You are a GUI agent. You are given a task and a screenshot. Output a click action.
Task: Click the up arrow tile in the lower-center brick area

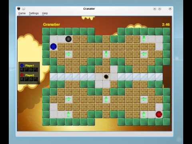coord(106,99)
